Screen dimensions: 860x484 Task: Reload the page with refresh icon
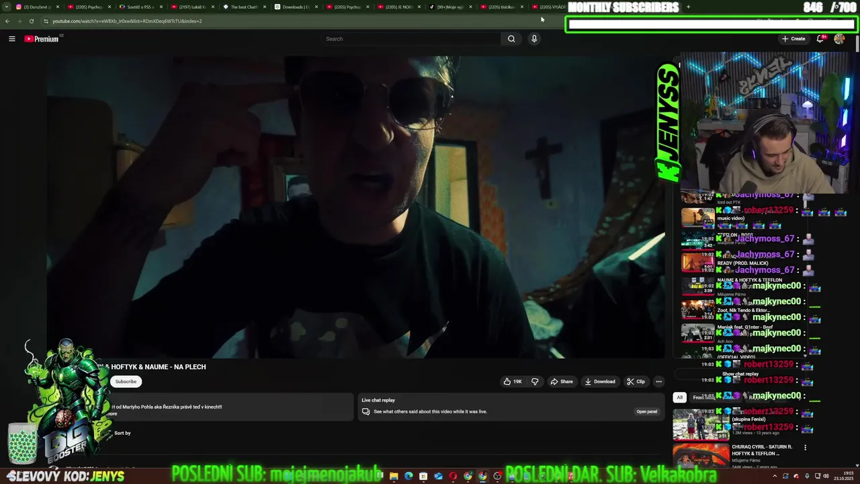[31, 21]
